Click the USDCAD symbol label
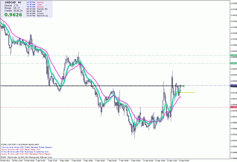Viewport: 237px width, 162px height. click(10, 3)
